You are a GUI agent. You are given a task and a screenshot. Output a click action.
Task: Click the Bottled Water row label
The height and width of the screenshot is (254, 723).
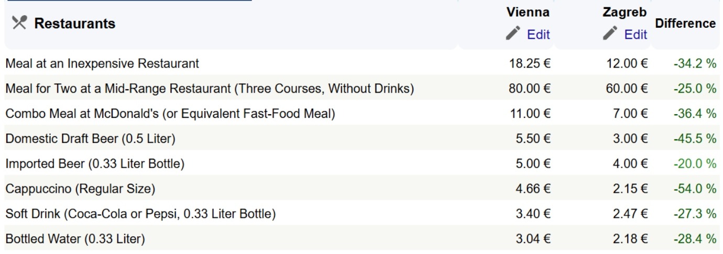75,239
